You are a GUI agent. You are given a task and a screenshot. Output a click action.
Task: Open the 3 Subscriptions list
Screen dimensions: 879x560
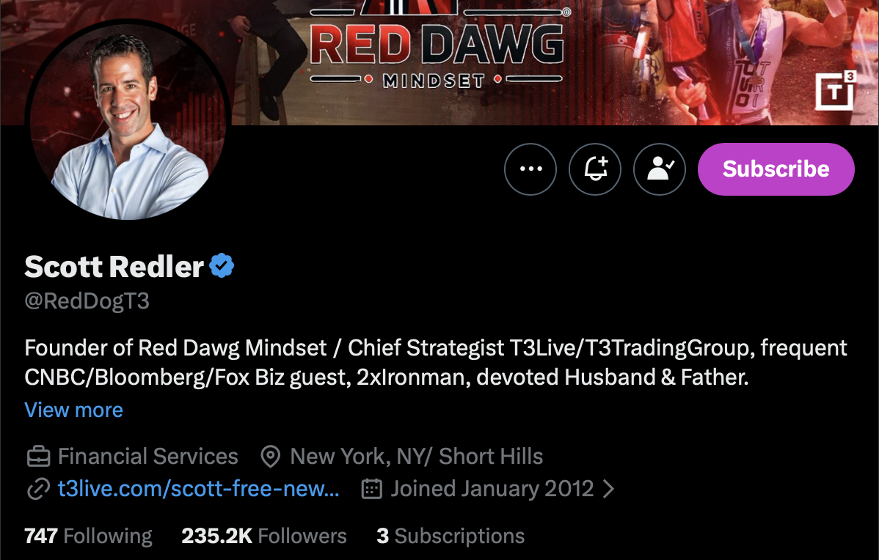451,536
